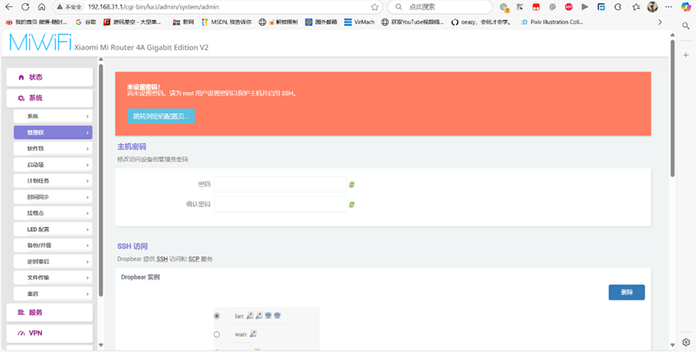Open the 备份/升级 submenu item
Image resolution: width=696 pixels, height=352 pixels.
(x=52, y=245)
